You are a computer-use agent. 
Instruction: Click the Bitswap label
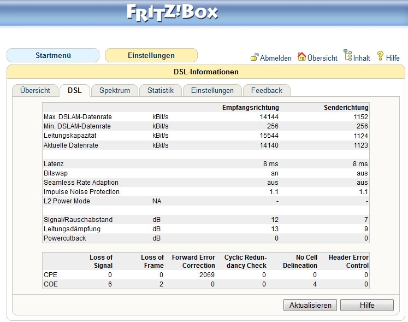coord(56,173)
